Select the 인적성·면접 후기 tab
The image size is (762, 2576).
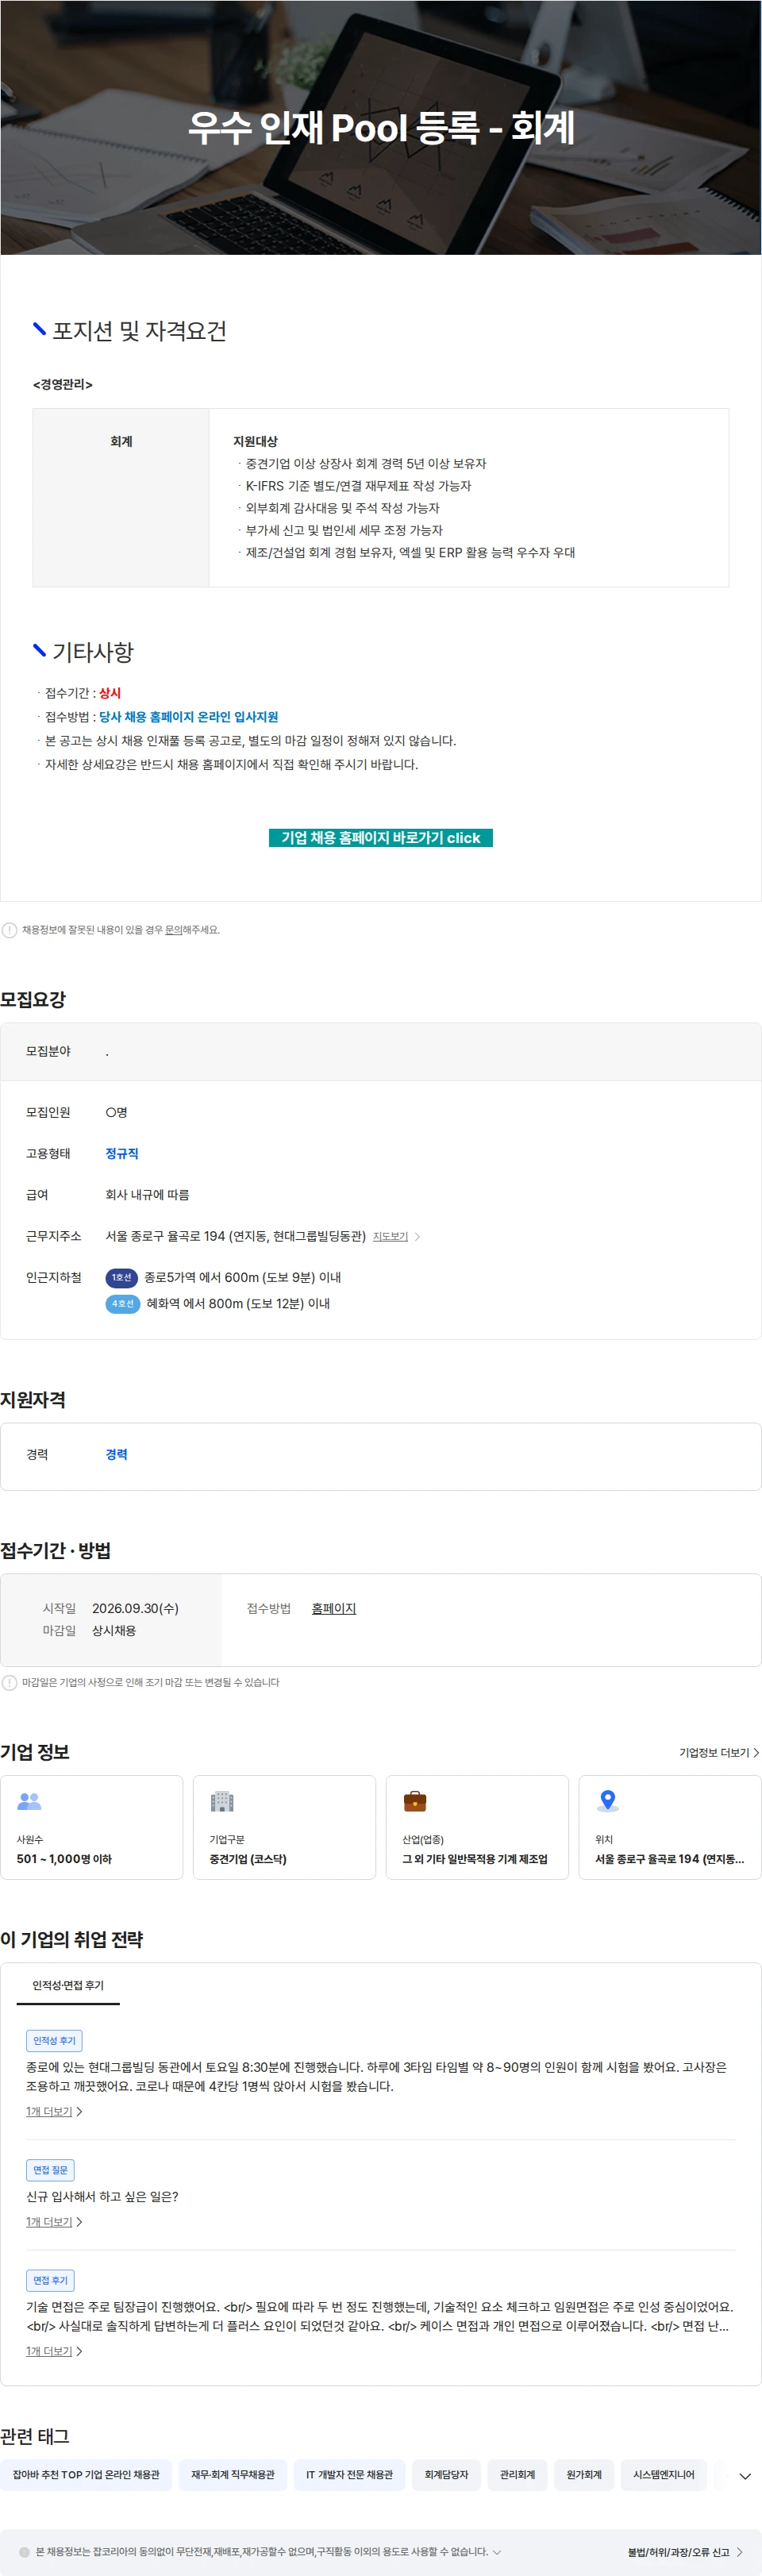pyautogui.click(x=68, y=1986)
